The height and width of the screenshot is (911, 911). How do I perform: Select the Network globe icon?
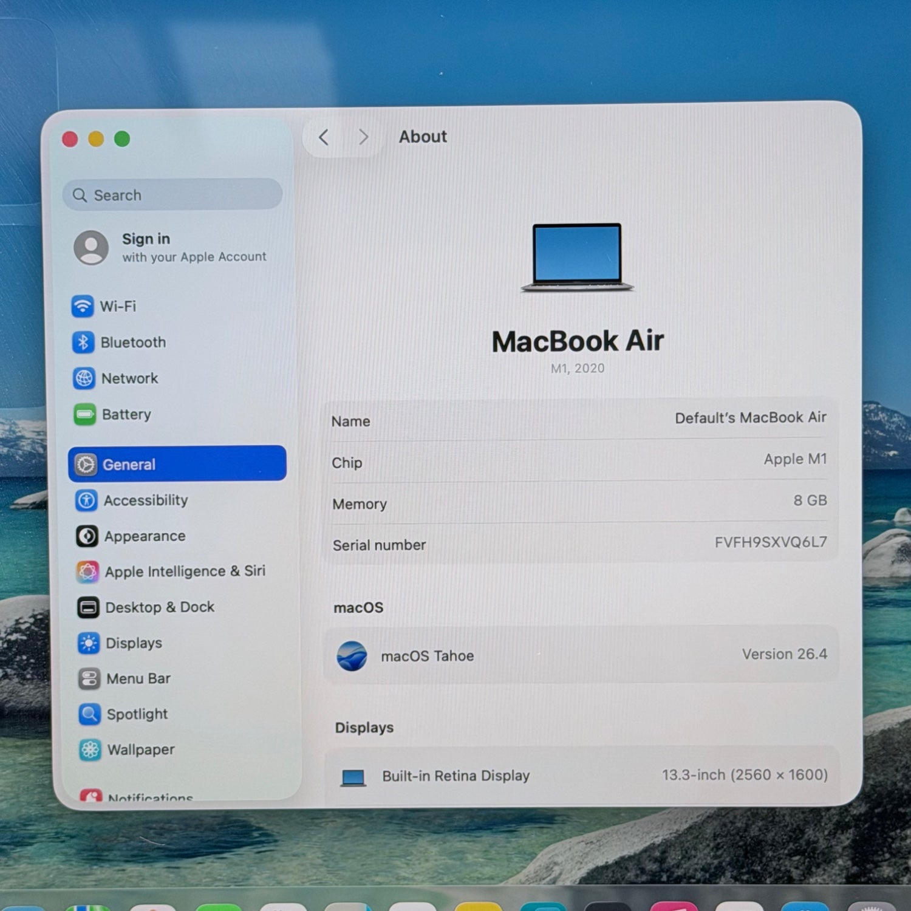84,378
